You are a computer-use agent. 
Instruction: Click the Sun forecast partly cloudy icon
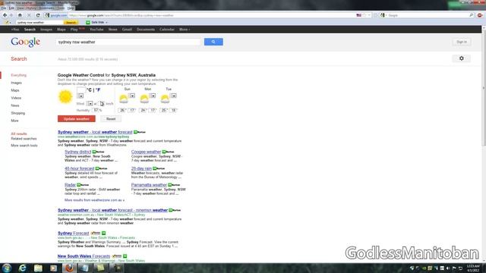[x=124, y=99]
